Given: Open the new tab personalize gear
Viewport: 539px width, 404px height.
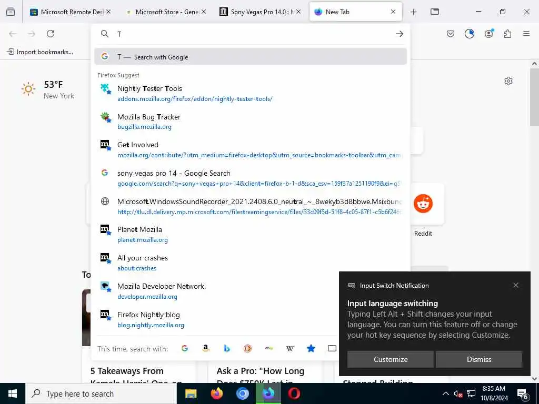Looking at the screenshot, I should tap(508, 80).
